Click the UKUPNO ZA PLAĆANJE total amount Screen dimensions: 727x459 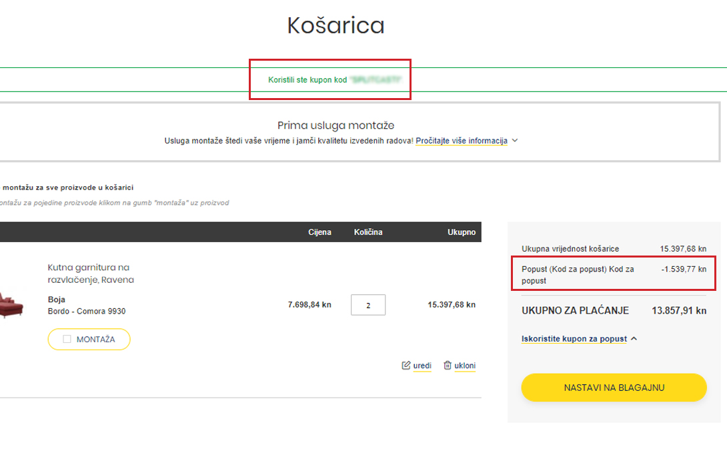click(x=679, y=311)
